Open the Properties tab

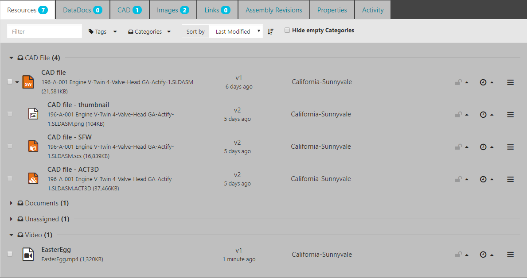332,10
